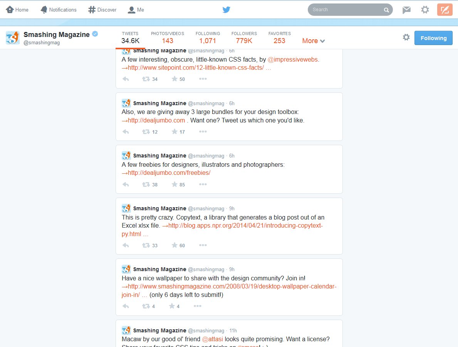Switch to the Followers tab

pos(244,37)
